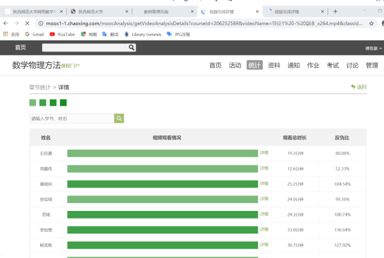Expand the user account dropdown at top right
Image resolution: width=384 pixels, height=258 pixels.
click(x=373, y=48)
